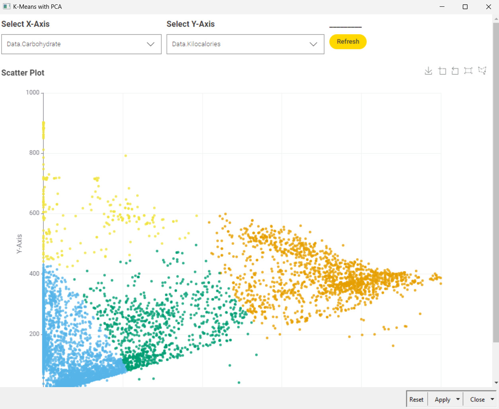This screenshot has width=499, height=409.
Task: Open the Select X-Axis dropdown
Action: tap(81, 44)
